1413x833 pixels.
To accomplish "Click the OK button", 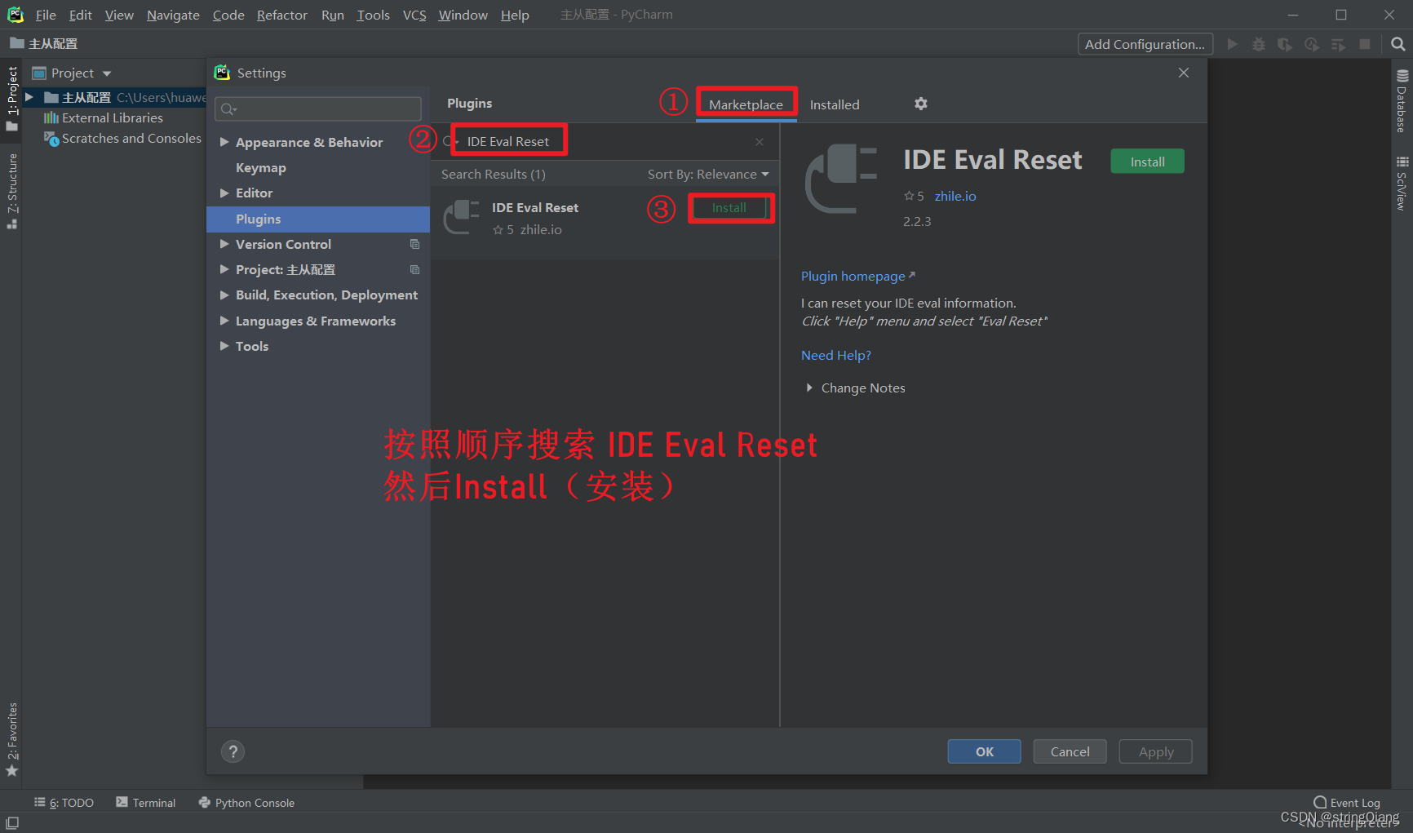I will 985,751.
